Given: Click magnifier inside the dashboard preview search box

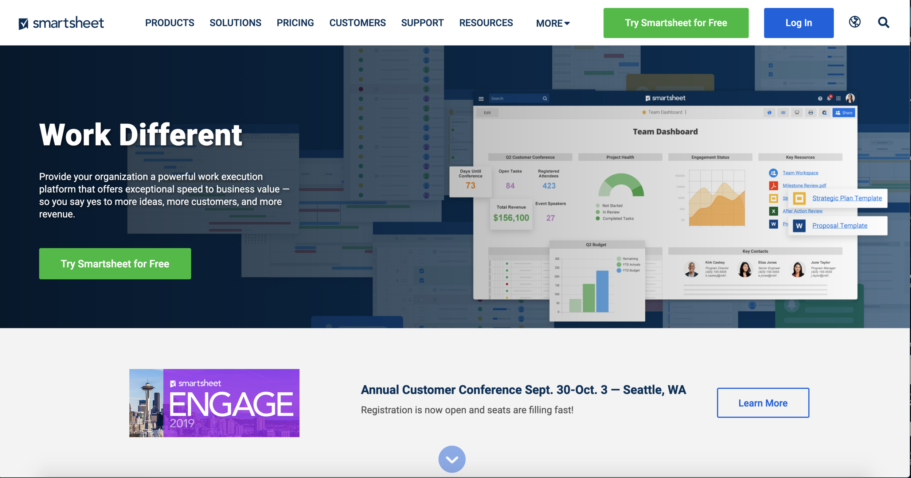Looking at the screenshot, I should point(545,98).
